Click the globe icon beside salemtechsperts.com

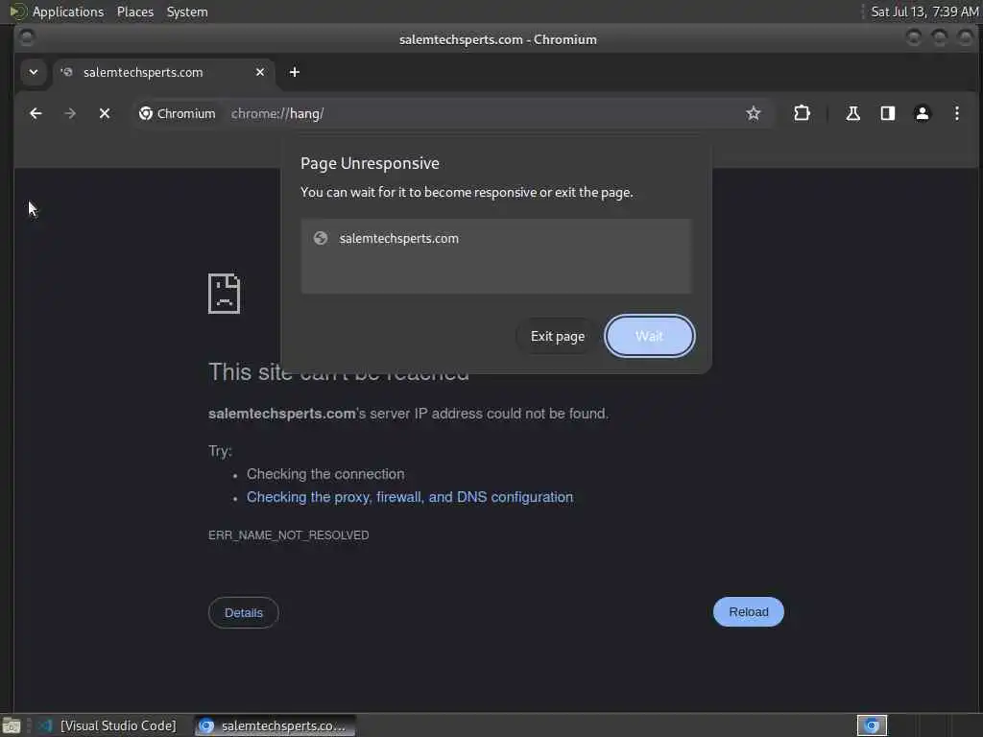coord(321,238)
